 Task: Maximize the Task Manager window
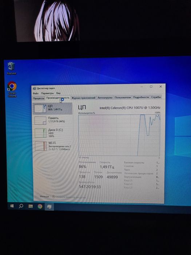click(x=151, y=87)
